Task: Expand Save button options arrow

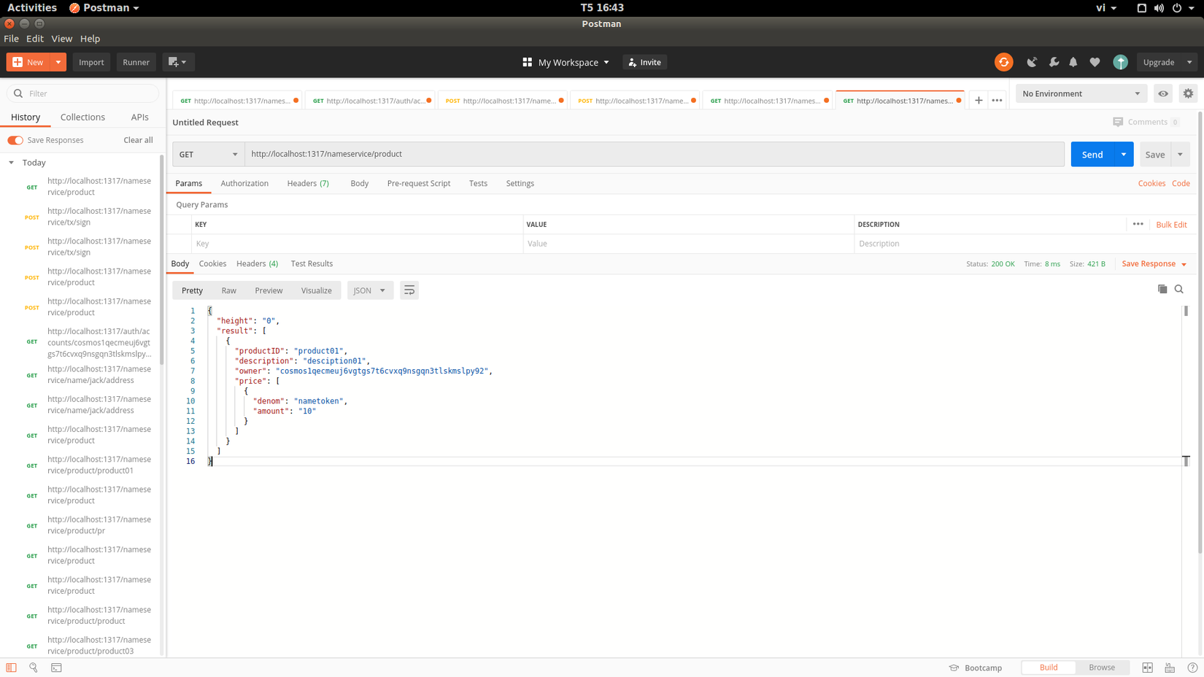Action: pos(1180,154)
